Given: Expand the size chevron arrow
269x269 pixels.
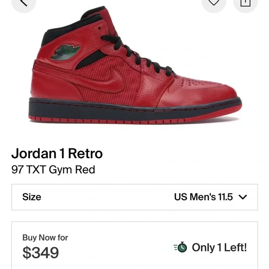Looking at the screenshot, I should [x=243, y=197].
